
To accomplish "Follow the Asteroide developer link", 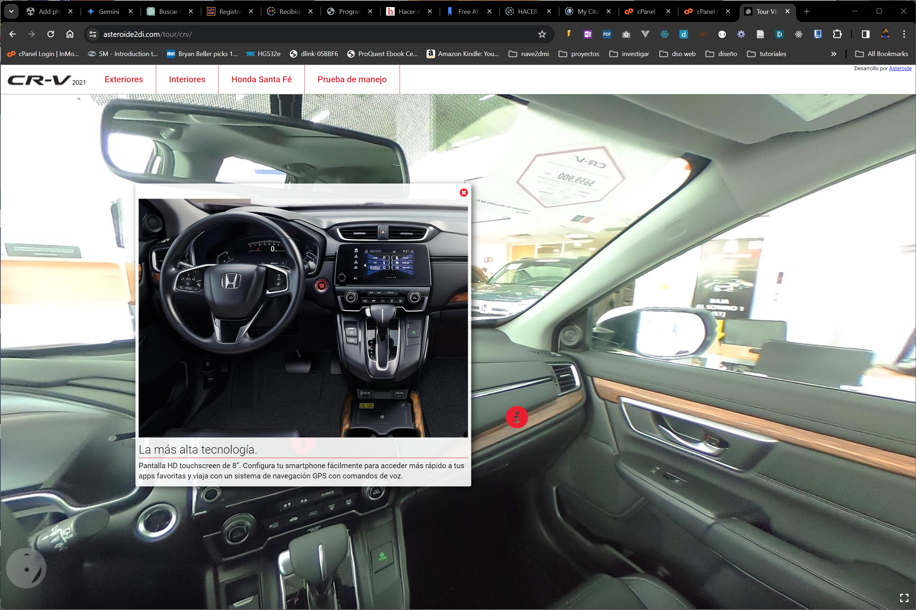I will point(900,68).
